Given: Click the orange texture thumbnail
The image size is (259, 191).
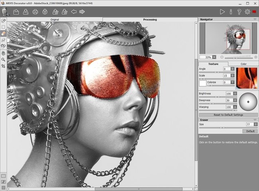Looking at the screenshot, I should click(x=246, y=78).
